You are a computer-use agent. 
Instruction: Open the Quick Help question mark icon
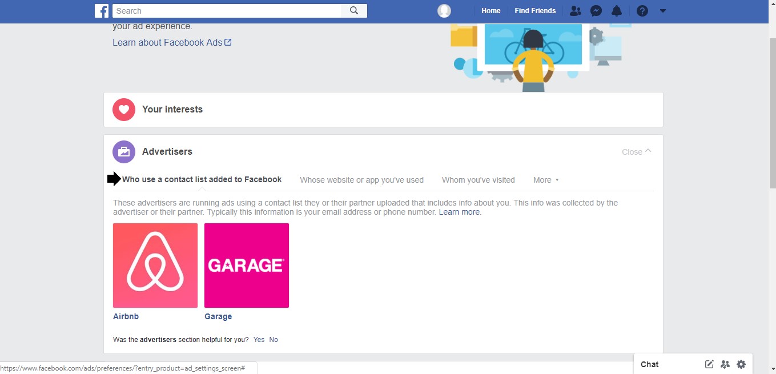coord(642,11)
